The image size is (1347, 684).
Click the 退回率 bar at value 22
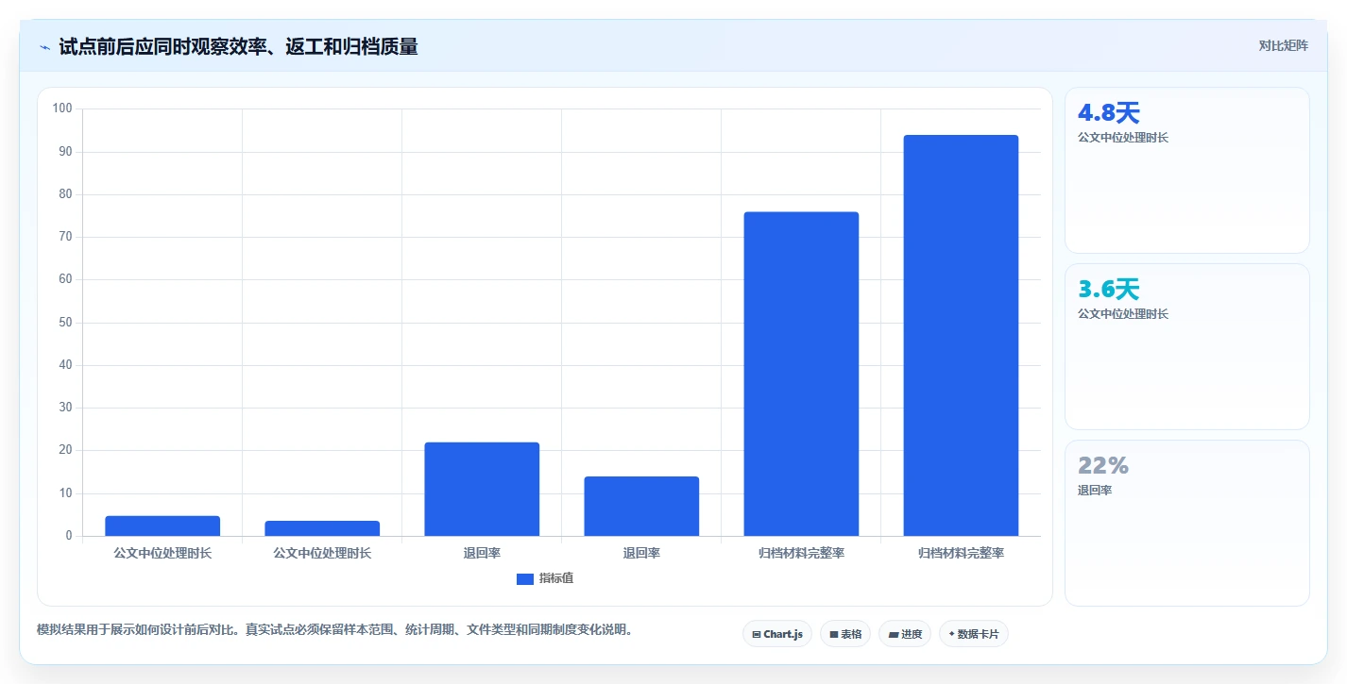pos(482,489)
